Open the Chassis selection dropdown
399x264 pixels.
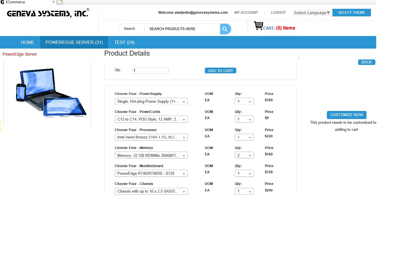[151, 191]
